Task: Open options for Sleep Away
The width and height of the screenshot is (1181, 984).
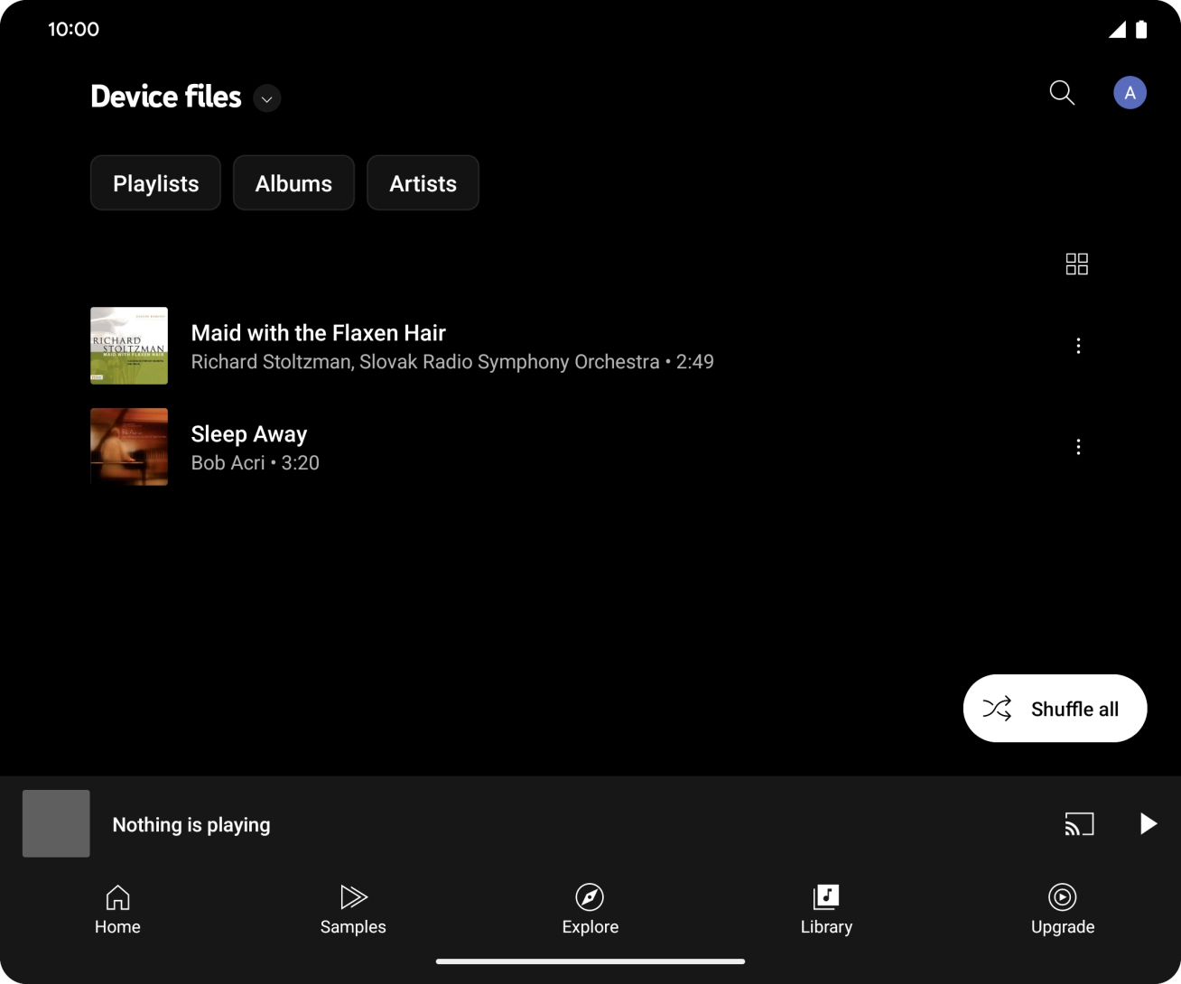Action: click(1077, 447)
